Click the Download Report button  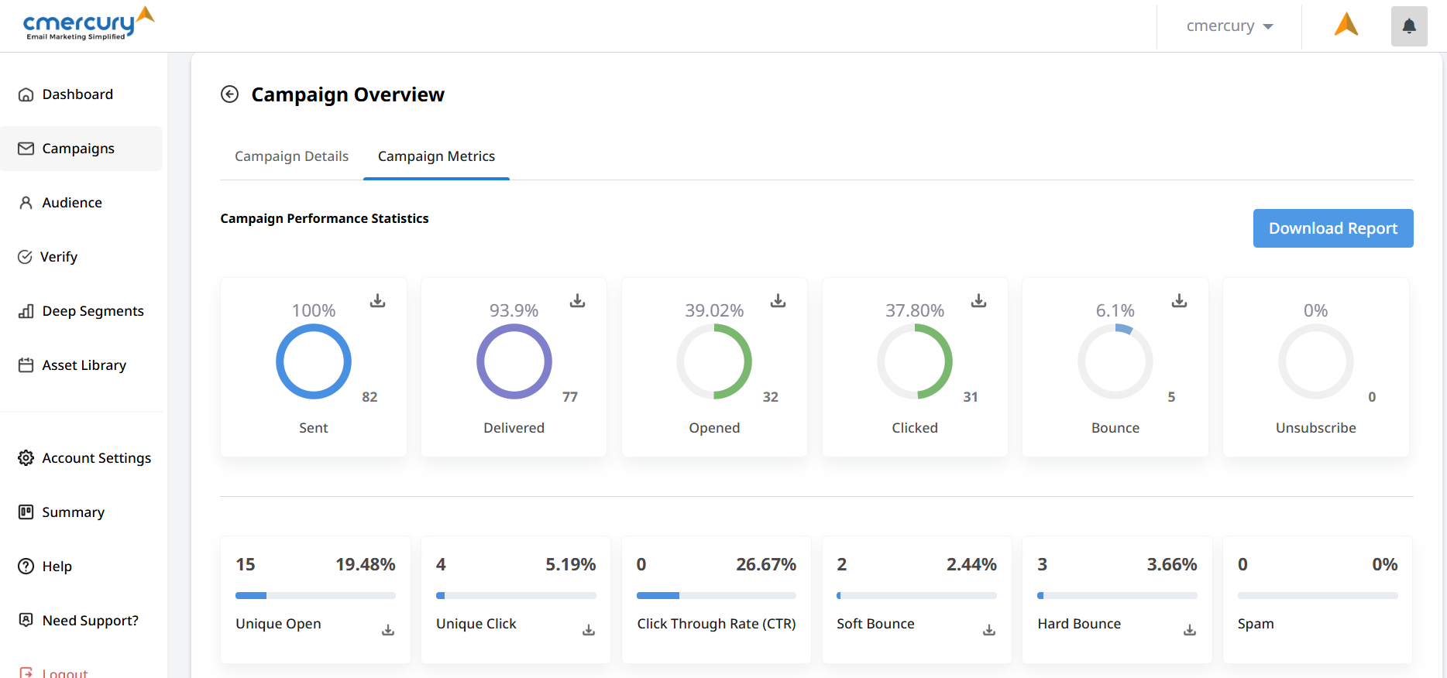pyautogui.click(x=1332, y=228)
